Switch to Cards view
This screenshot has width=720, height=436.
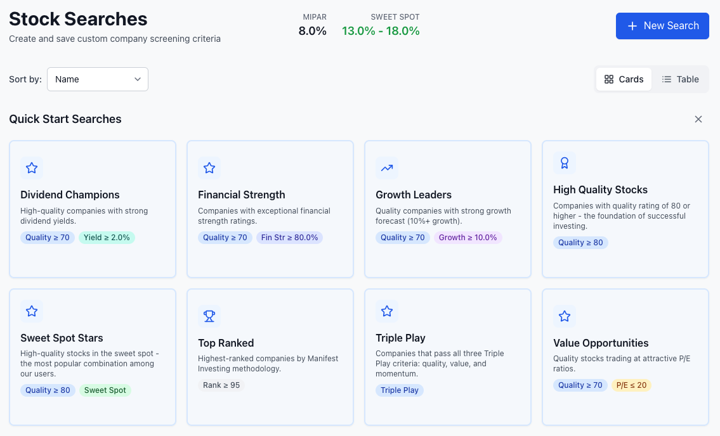tap(624, 79)
